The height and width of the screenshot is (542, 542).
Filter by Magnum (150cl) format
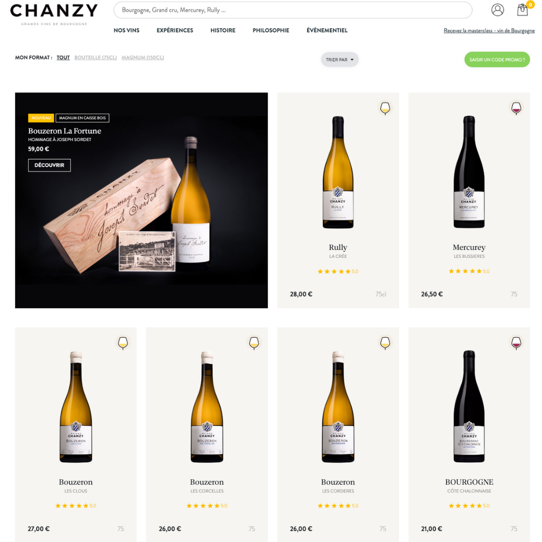click(x=143, y=57)
